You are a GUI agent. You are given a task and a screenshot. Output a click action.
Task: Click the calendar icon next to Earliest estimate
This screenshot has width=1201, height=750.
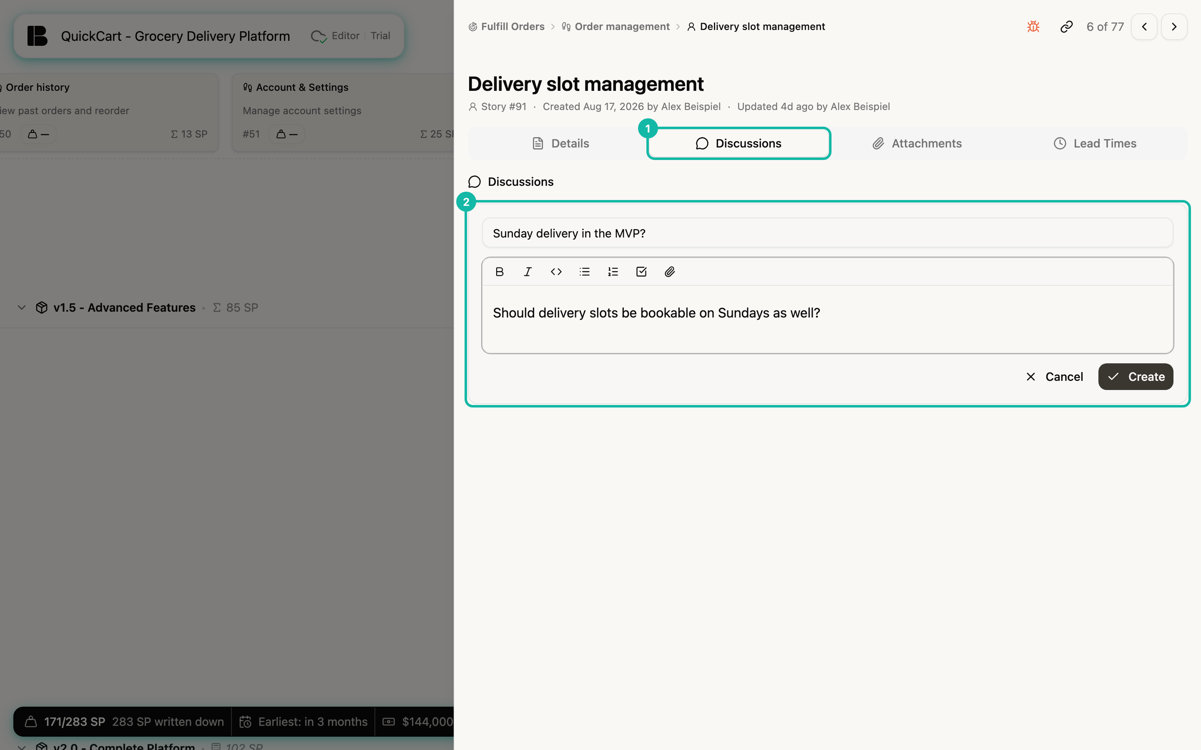pyautogui.click(x=245, y=722)
